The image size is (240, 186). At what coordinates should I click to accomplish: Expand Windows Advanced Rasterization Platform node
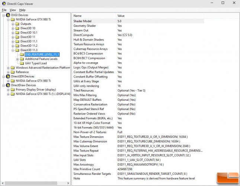click(8, 68)
